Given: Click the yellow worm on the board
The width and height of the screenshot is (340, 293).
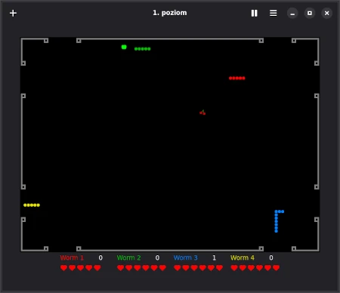Looking at the screenshot, I should tap(32, 205).
